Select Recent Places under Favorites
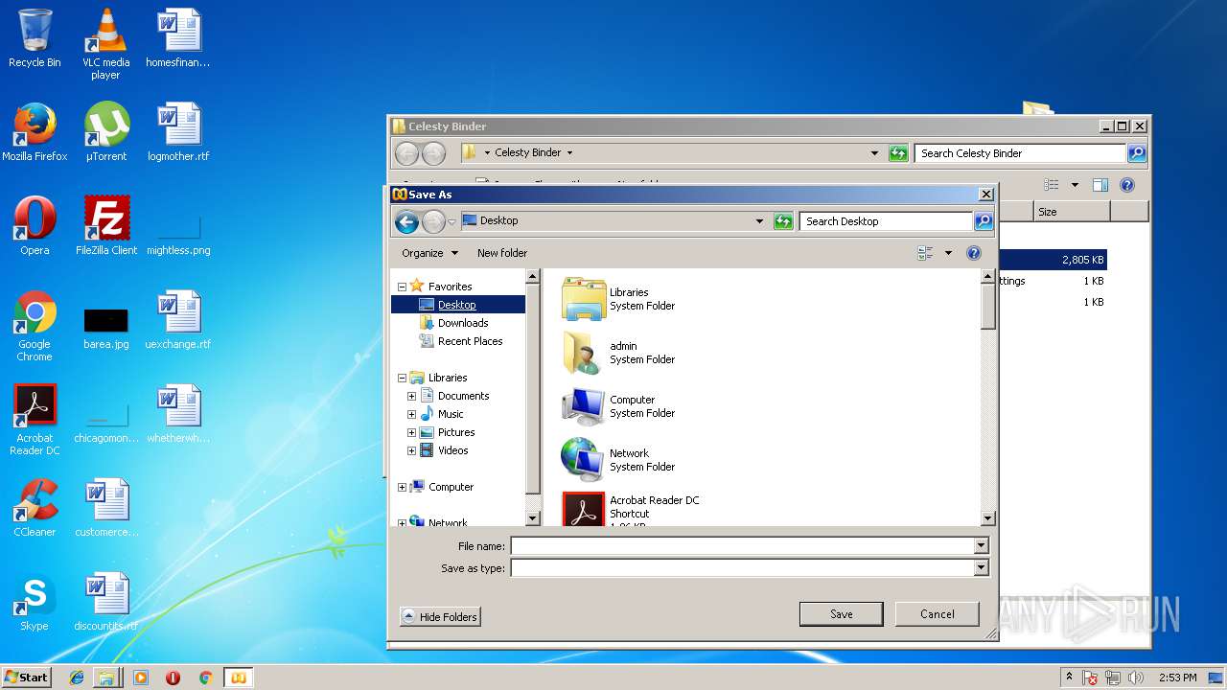This screenshot has width=1227, height=690. [470, 341]
